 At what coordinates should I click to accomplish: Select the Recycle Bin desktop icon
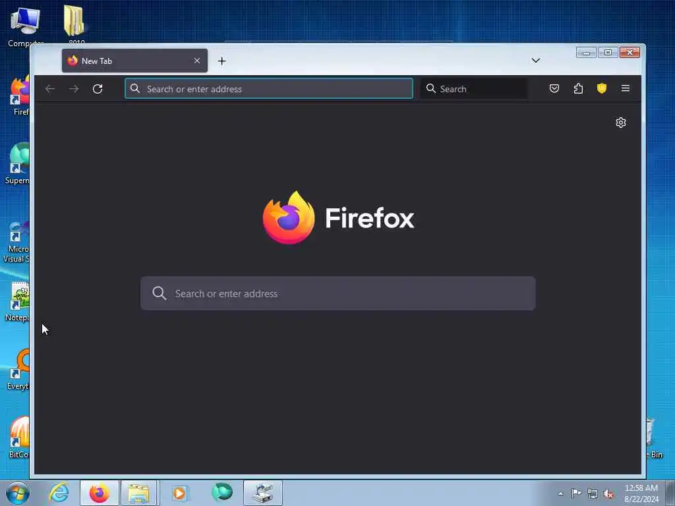[x=655, y=438]
